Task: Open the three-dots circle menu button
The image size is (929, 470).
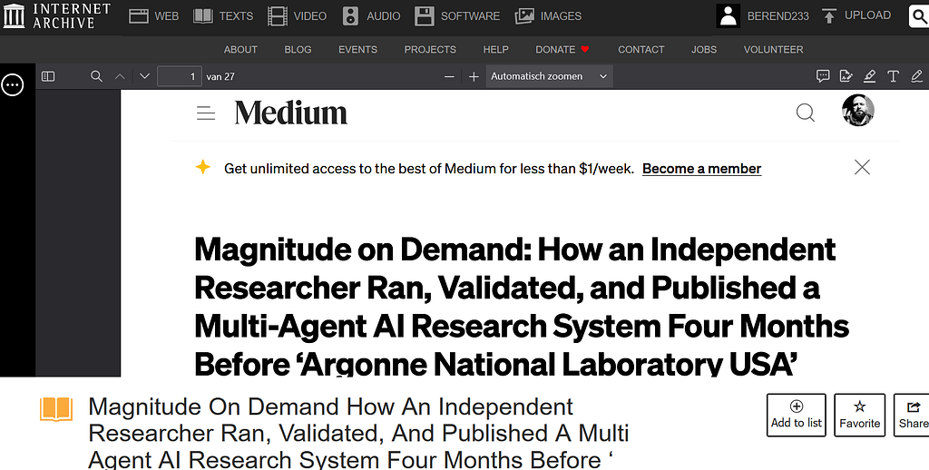Action: [13, 84]
